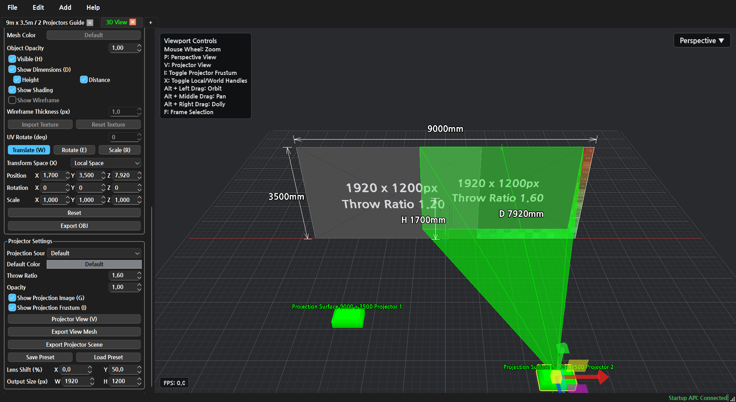Adjust the Wireframe Thickness stepper arrows
736x402 pixels.
coord(139,112)
